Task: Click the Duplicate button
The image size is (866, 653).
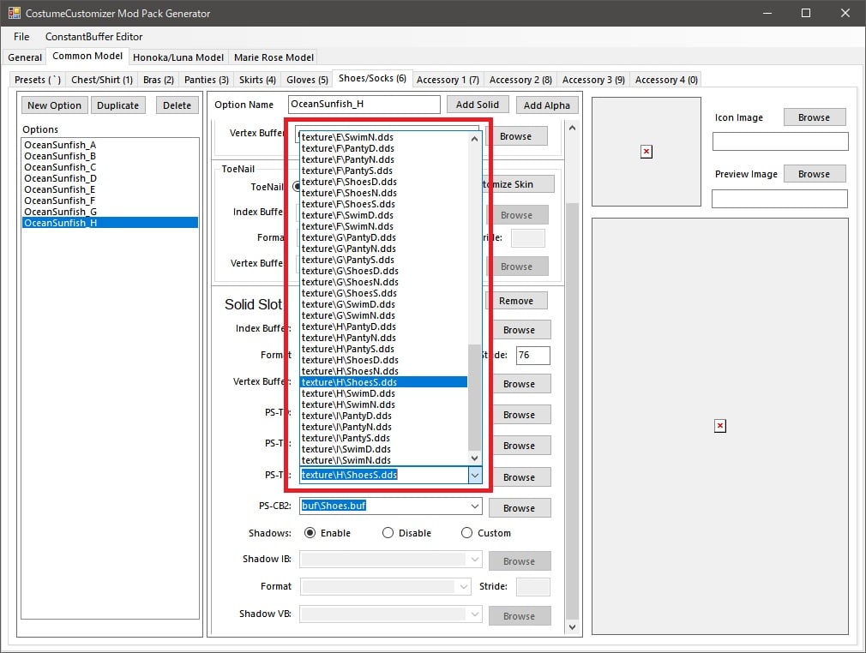Action: pos(117,105)
